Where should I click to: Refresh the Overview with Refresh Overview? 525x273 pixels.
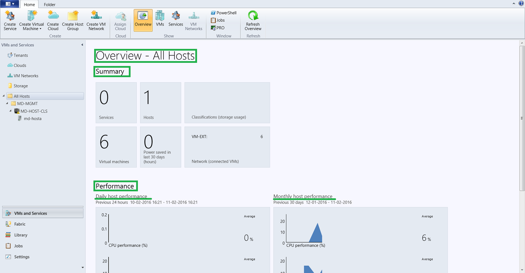252,20
